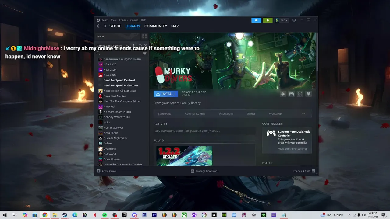
Task: Switch to the STORE tab
Action: click(115, 26)
